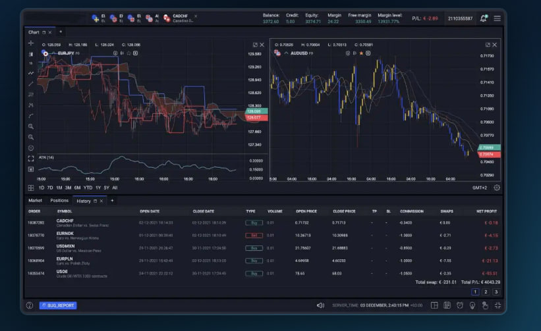Zoom out on the EURJPY chart
Viewport: 541px width, 331px height.
coord(31,137)
